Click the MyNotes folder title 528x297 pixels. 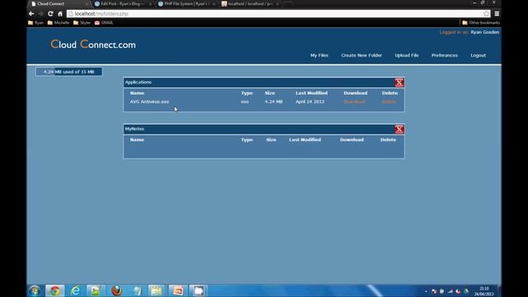click(134, 129)
